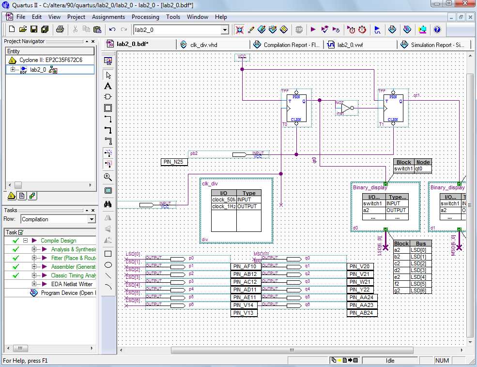Toggle the Task column header checkbox
The width and height of the screenshot is (477, 367).
(x=21, y=232)
